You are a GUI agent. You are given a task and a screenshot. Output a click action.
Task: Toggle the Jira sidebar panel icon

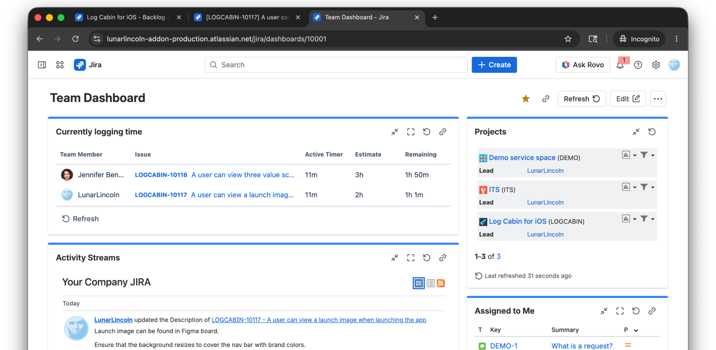[x=42, y=65]
